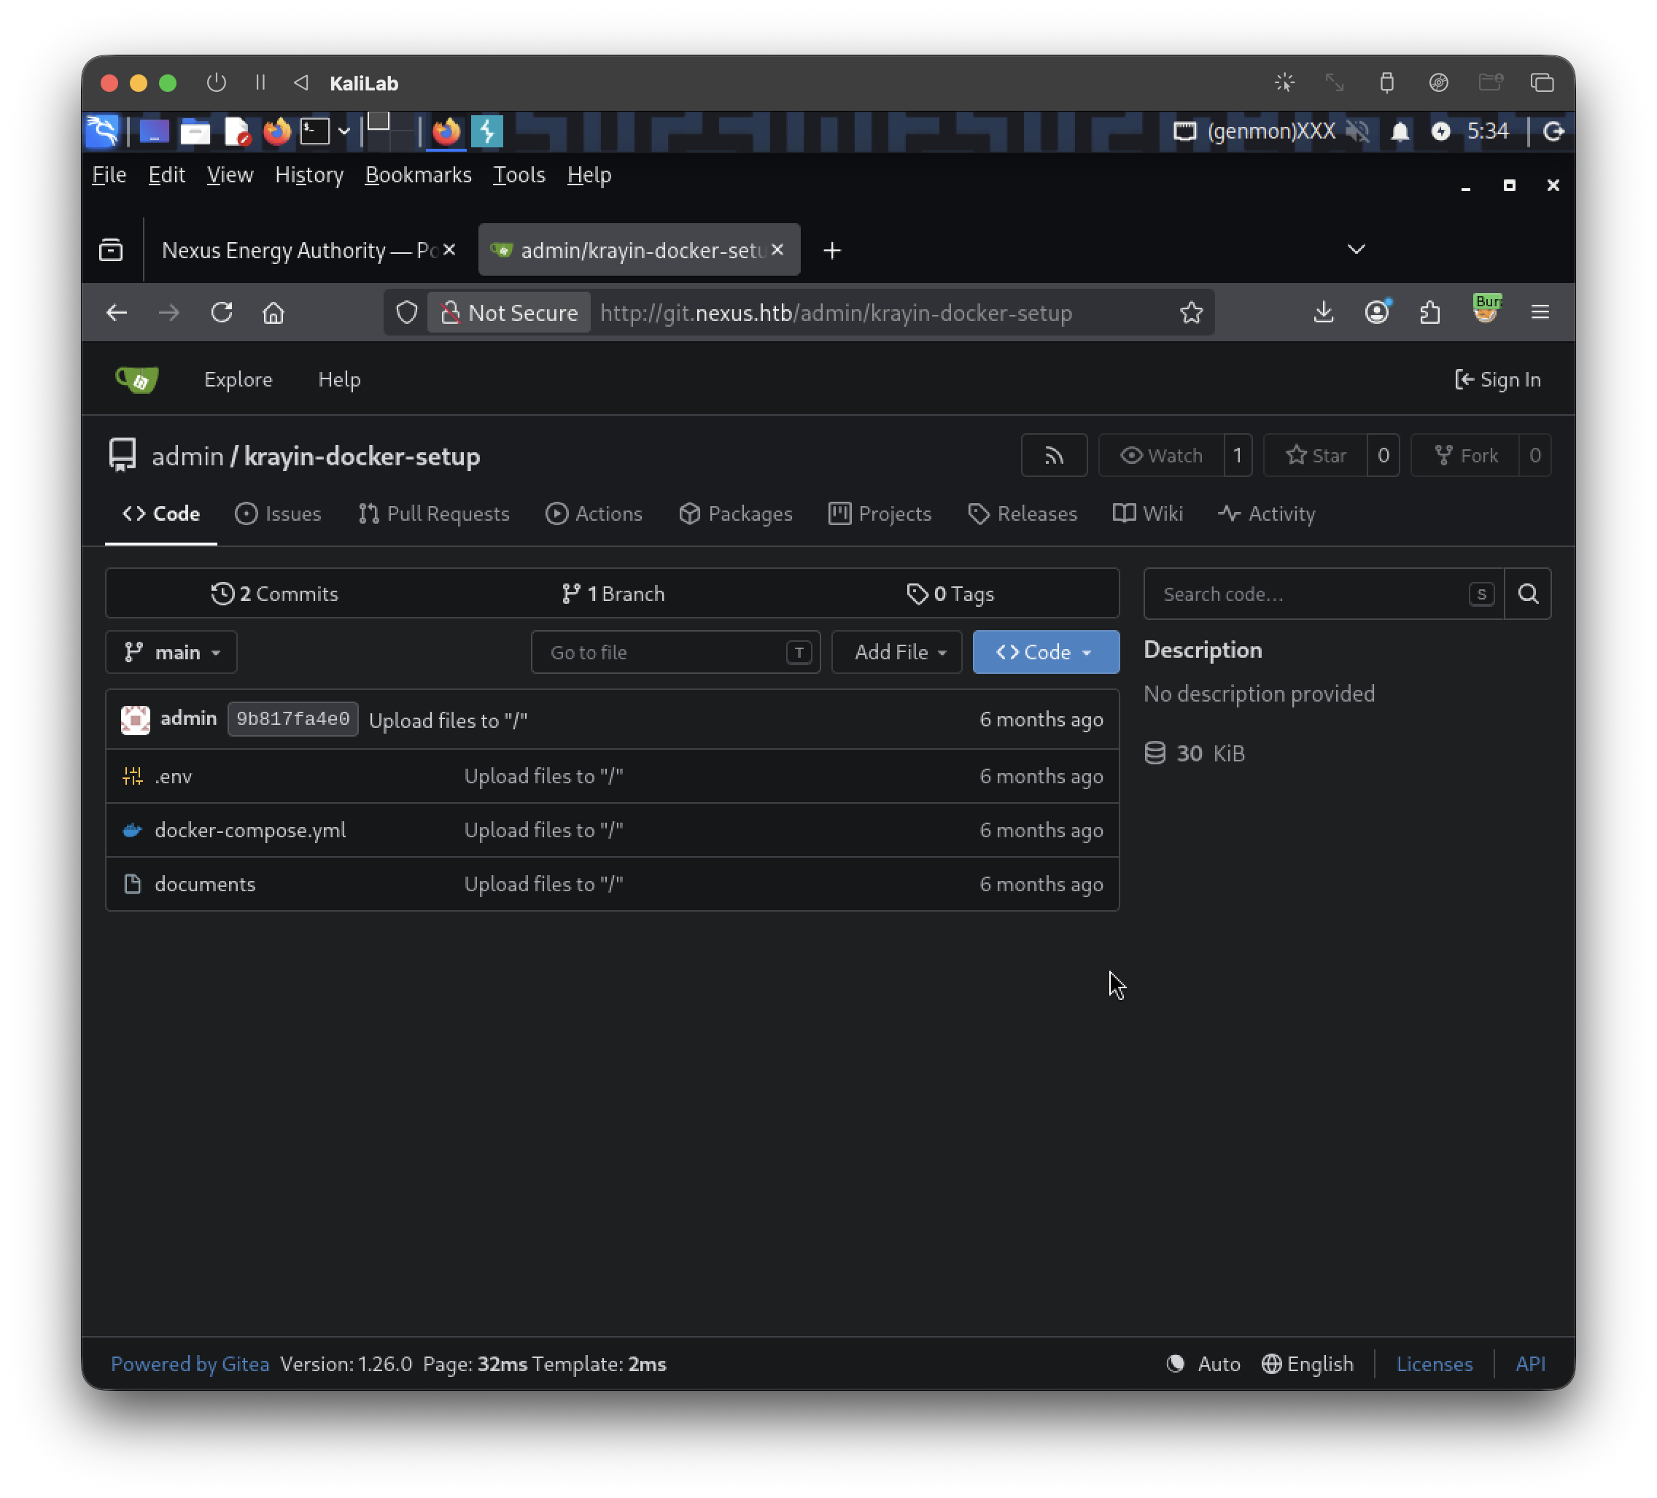The width and height of the screenshot is (1657, 1498).
Task: Click the Kali applications menu icon
Action: click(x=103, y=131)
